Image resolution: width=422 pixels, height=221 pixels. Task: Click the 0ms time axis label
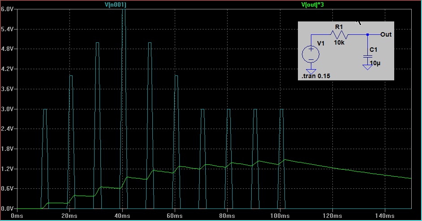pos(17,216)
